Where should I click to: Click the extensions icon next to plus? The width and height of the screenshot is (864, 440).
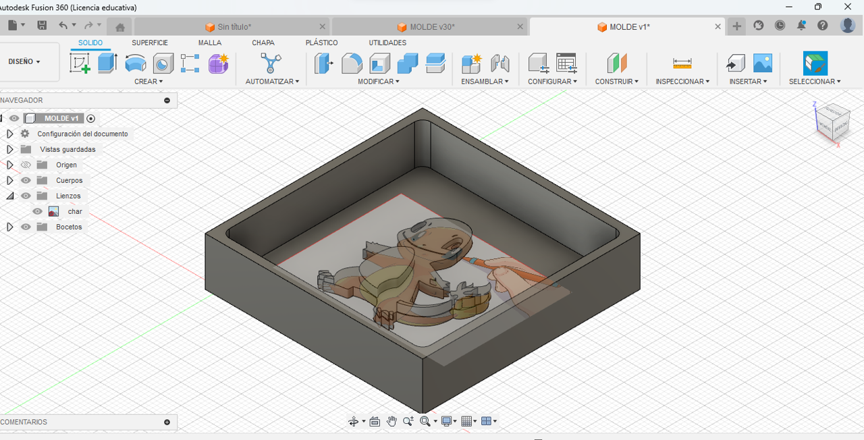759,26
